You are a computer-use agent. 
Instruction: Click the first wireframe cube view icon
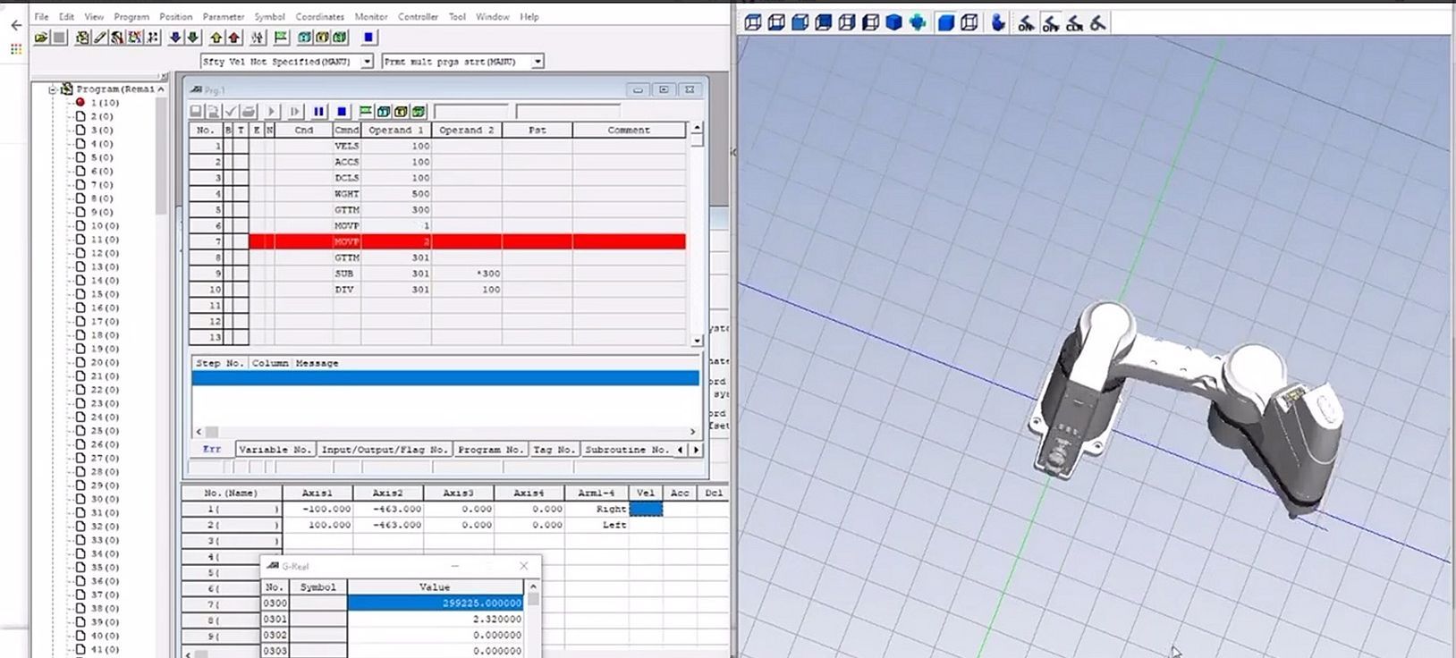click(x=753, y=23)
